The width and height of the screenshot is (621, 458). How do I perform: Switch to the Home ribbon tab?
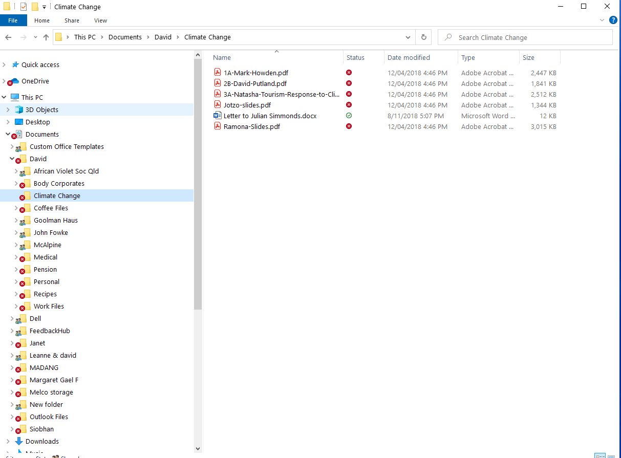point(42,20)
